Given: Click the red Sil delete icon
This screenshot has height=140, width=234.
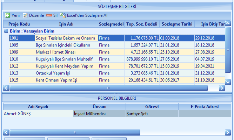Looking at the screenshot, I should [49, 15].
